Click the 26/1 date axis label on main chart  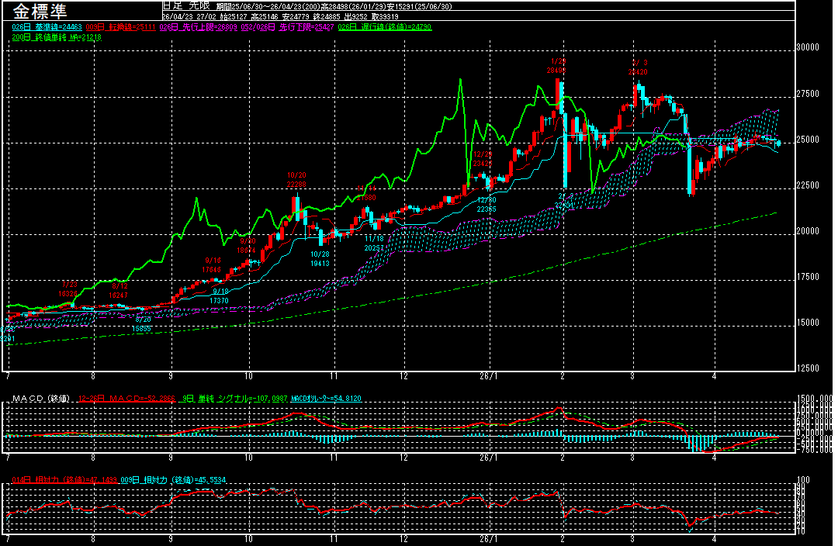tap(488, 375)
